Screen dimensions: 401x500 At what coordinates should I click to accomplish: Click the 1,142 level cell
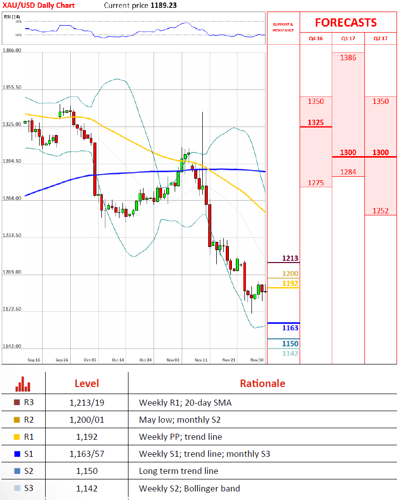(x=87, y=488)
